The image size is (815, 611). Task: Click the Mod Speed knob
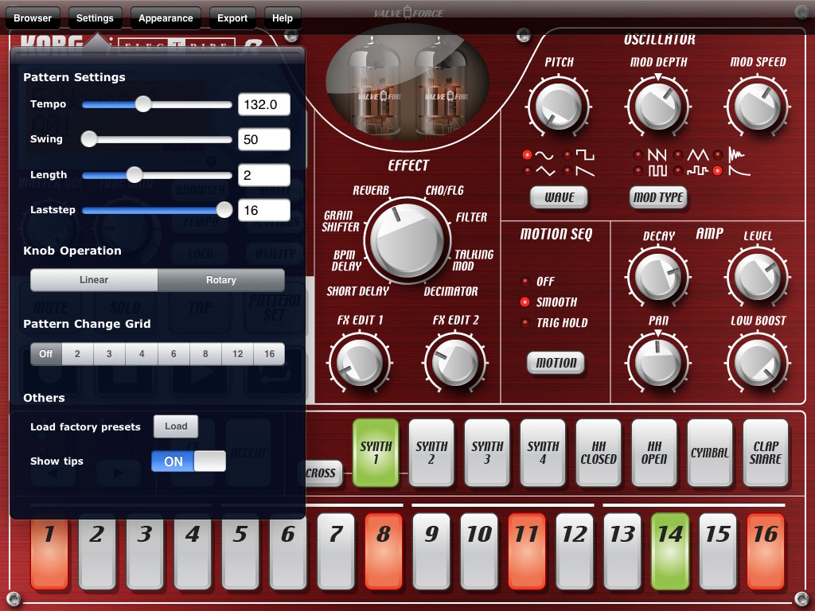758,107
